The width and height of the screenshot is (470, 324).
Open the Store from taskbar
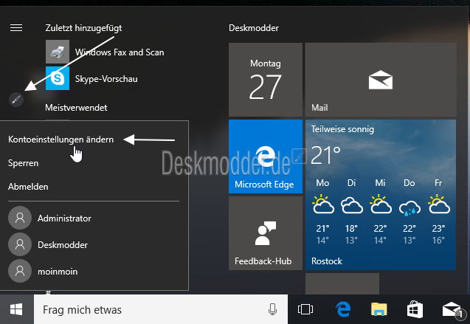coord(415,309)
